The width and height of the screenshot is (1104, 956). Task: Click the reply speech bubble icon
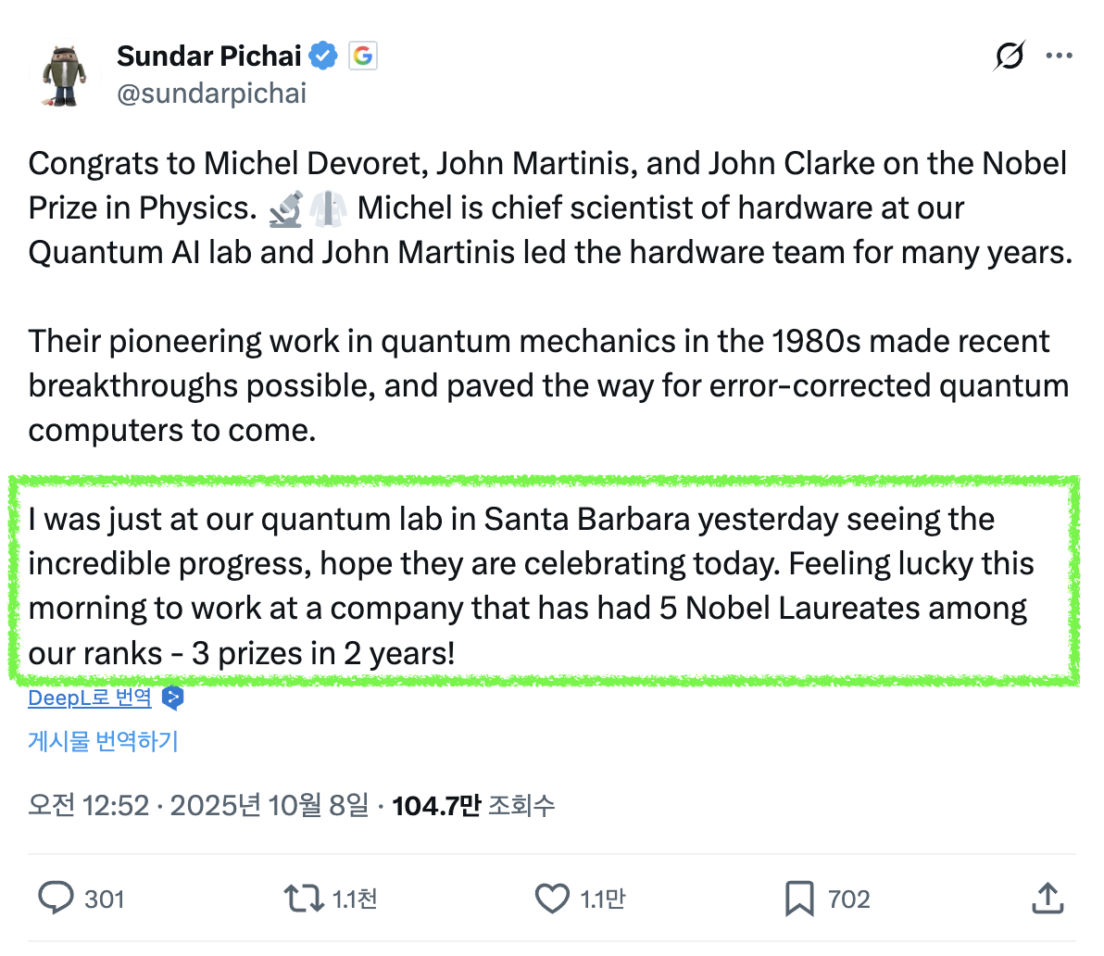tap(56, 899)
